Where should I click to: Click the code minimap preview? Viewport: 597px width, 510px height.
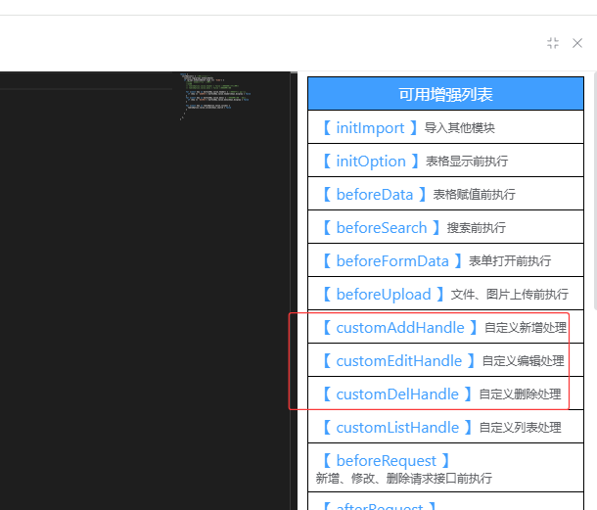coord(215,95)
